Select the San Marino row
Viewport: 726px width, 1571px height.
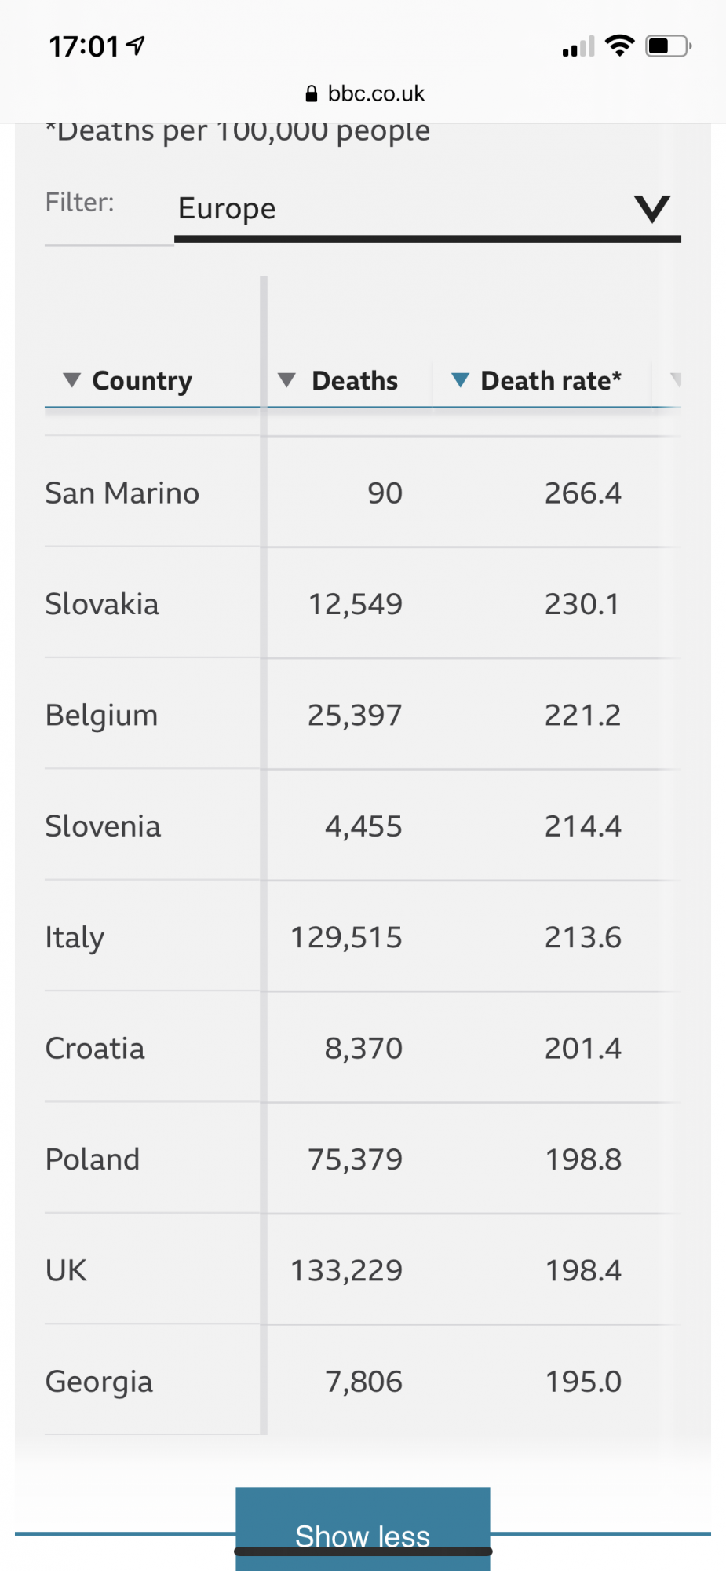click(x=363, y=493)
